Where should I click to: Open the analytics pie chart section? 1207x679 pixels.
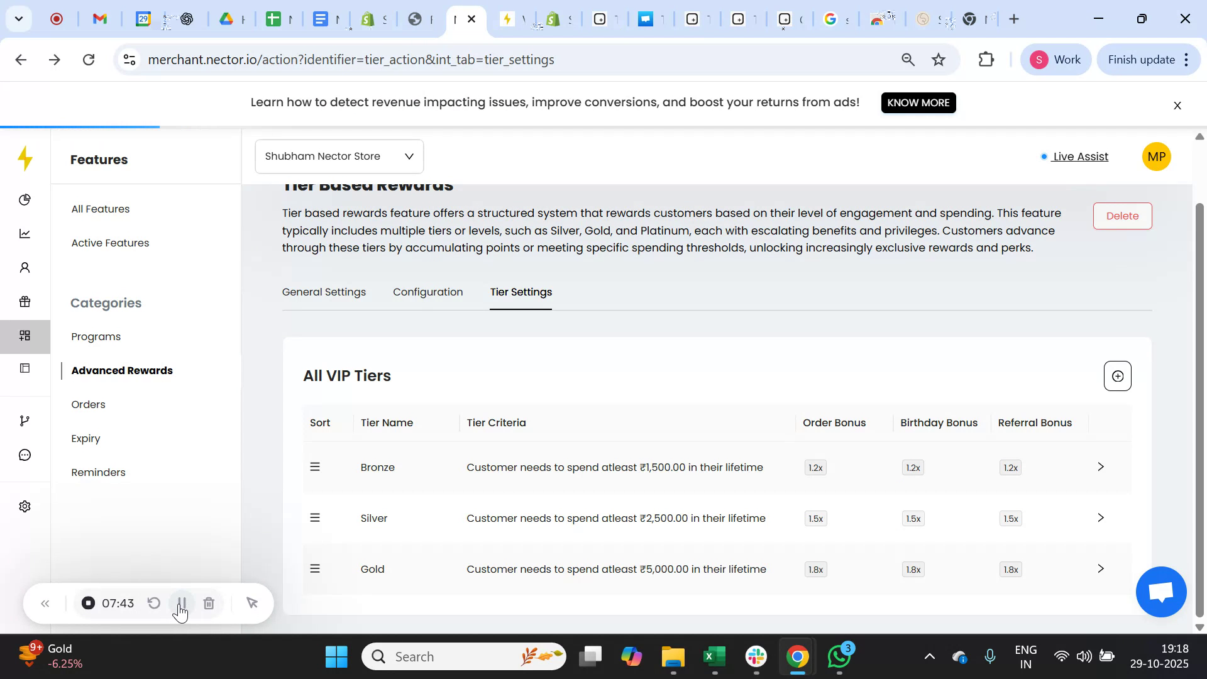coord(25,199)
